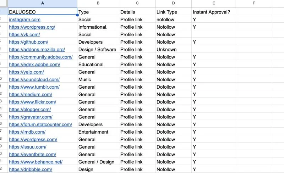Open the https://addons.mozilla.org/ link
This screenshot has width=284, height=173.
point(37,49)
